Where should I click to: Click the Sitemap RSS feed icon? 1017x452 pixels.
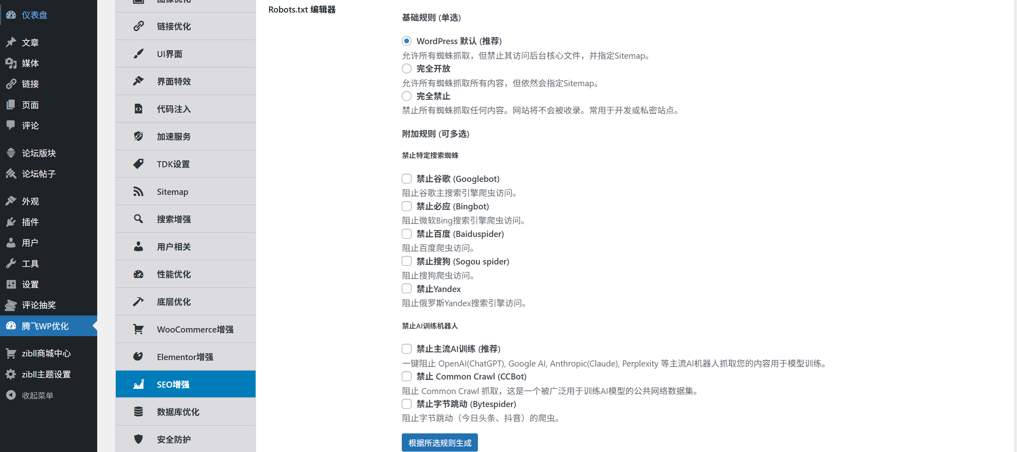point(138,191)
